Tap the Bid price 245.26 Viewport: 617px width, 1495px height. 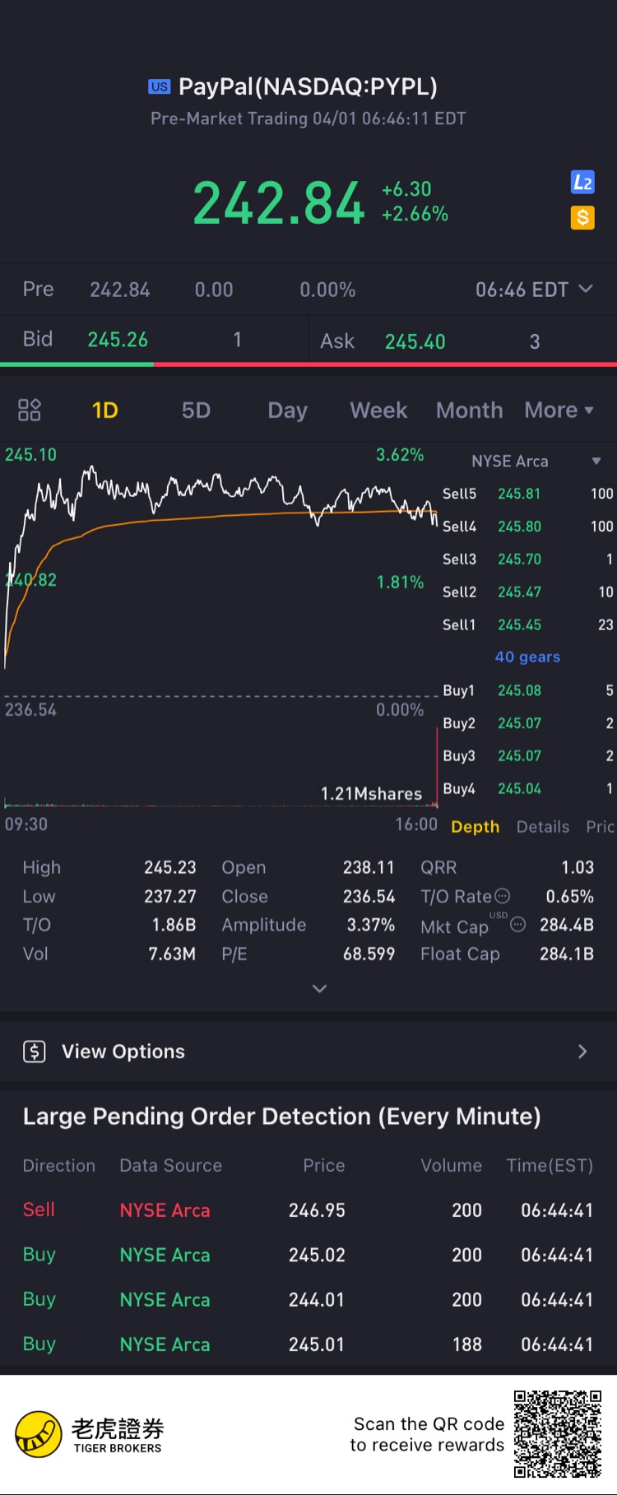[x=118, y=340]
